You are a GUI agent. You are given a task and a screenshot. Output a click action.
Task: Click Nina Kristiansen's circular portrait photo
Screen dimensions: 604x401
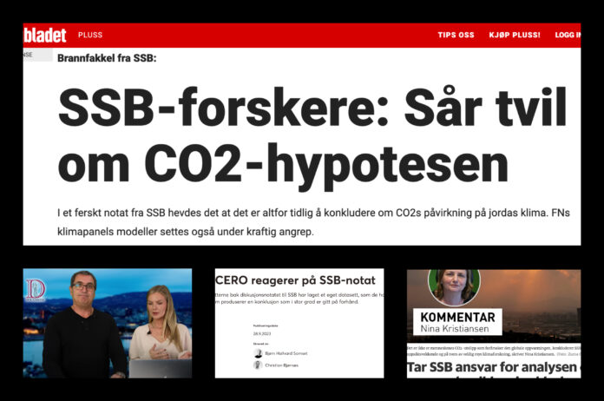click(454, 286)
